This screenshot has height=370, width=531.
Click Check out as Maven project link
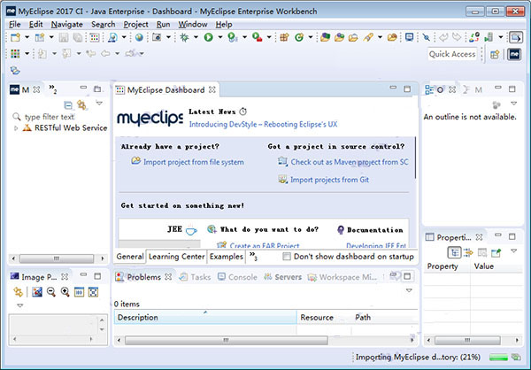350,162
